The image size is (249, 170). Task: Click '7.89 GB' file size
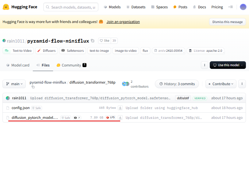pyautogui.click(x=97, y=118)
